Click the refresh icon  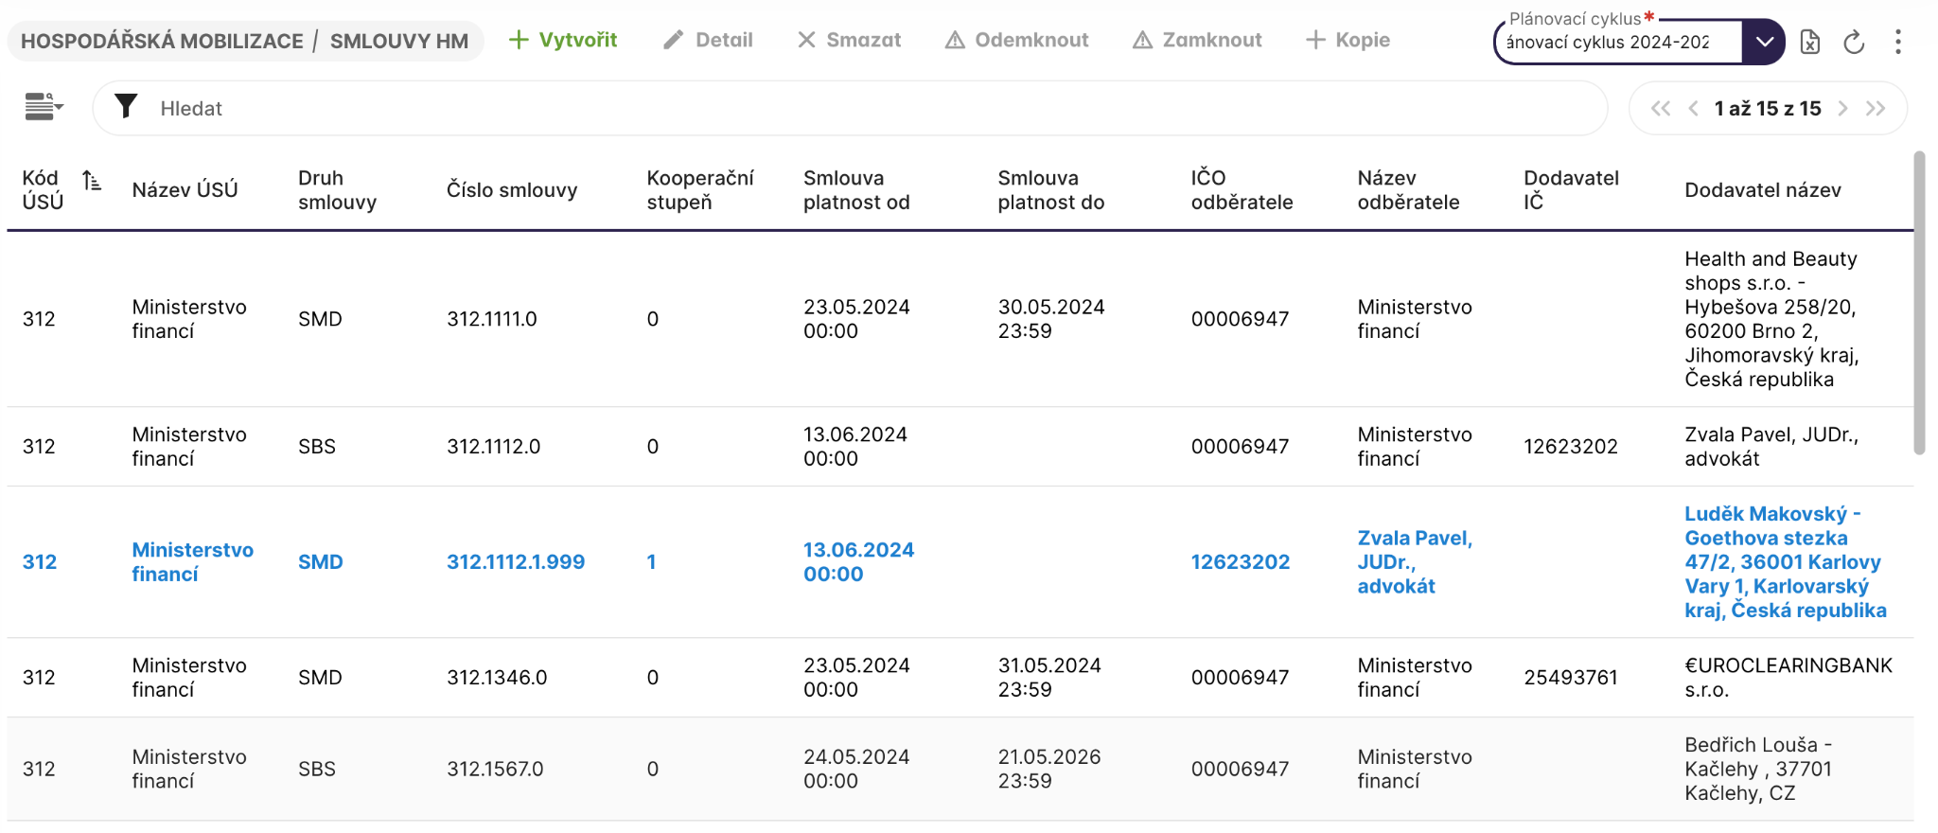click(x=1854, y=42)
